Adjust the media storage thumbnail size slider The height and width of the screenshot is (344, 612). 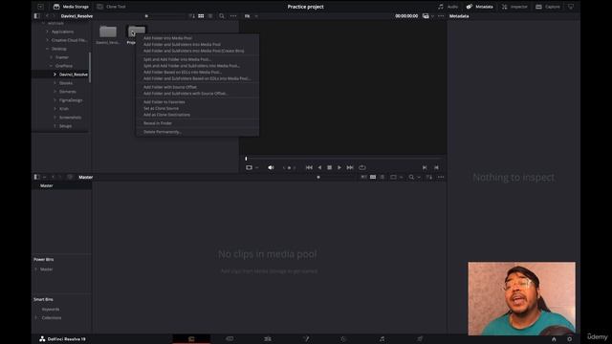[146, 16]
